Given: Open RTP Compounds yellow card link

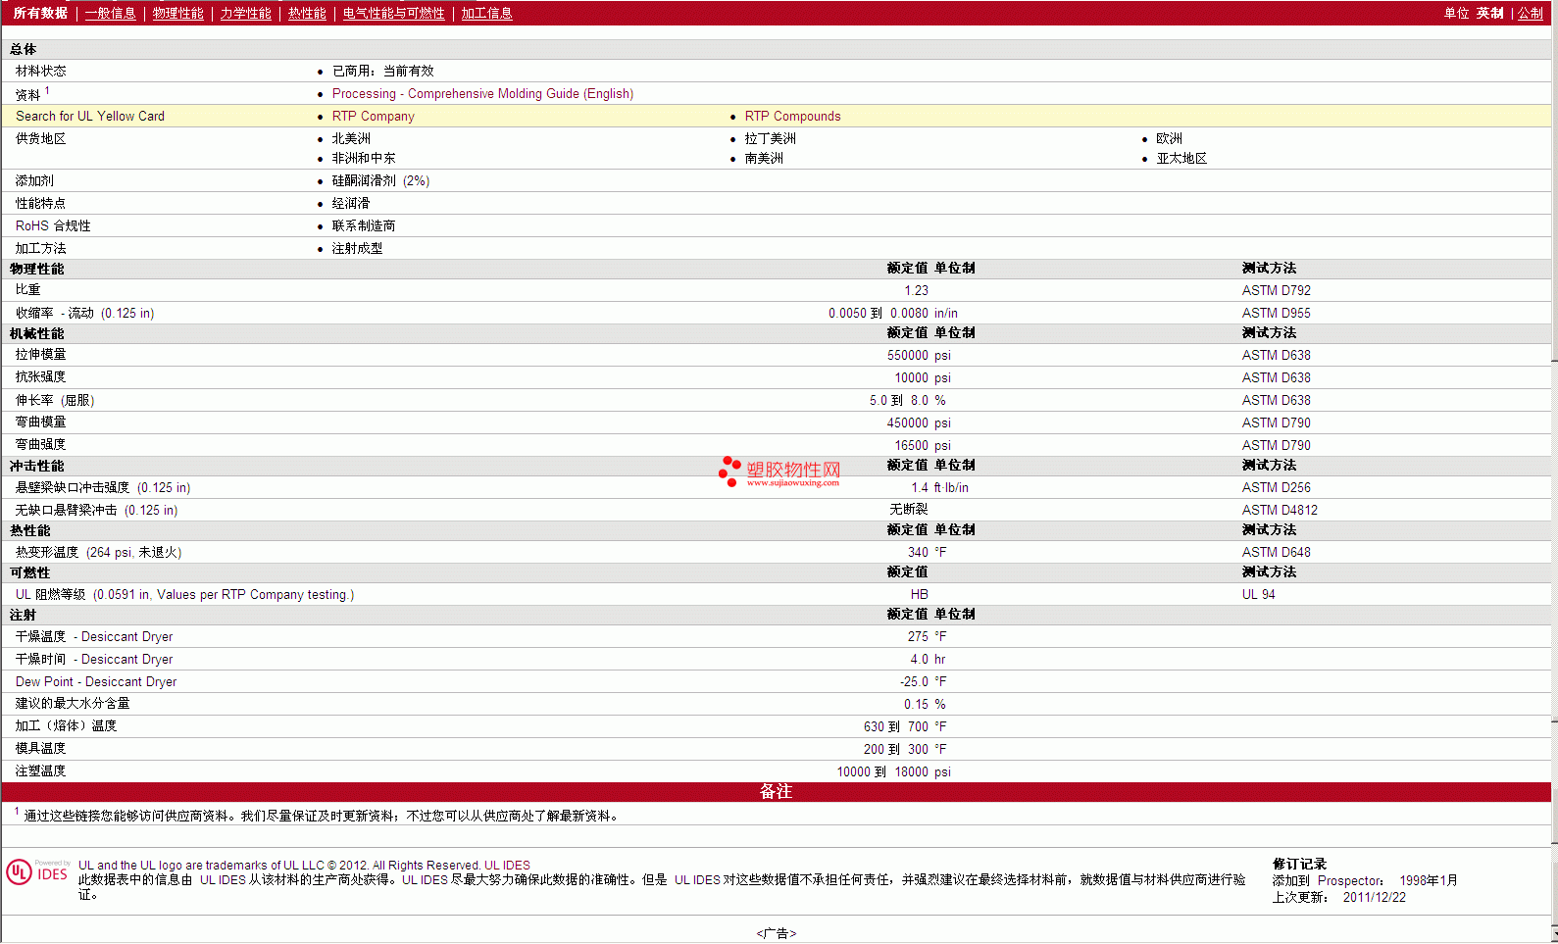Looking at the screenshot, I should point(792,116).
